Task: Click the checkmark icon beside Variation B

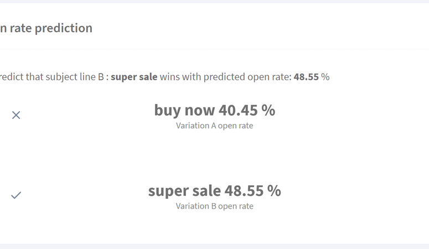Action: coord(16,195)
